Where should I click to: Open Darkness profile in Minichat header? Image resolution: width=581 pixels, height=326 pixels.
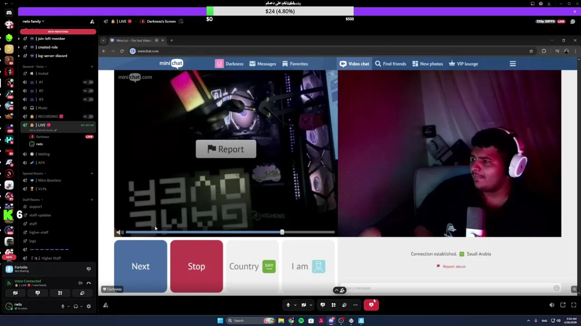(x=229, y=64)
